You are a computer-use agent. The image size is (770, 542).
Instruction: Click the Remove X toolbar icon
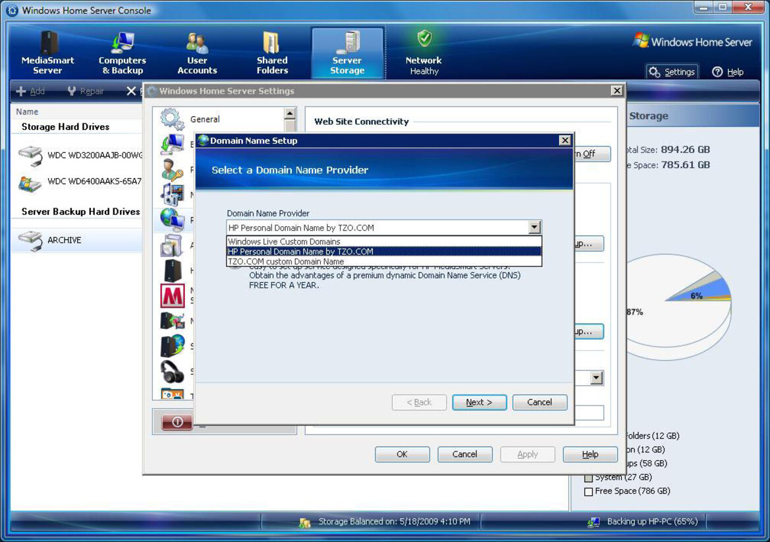pyautogui.click(x=131, y=91)
